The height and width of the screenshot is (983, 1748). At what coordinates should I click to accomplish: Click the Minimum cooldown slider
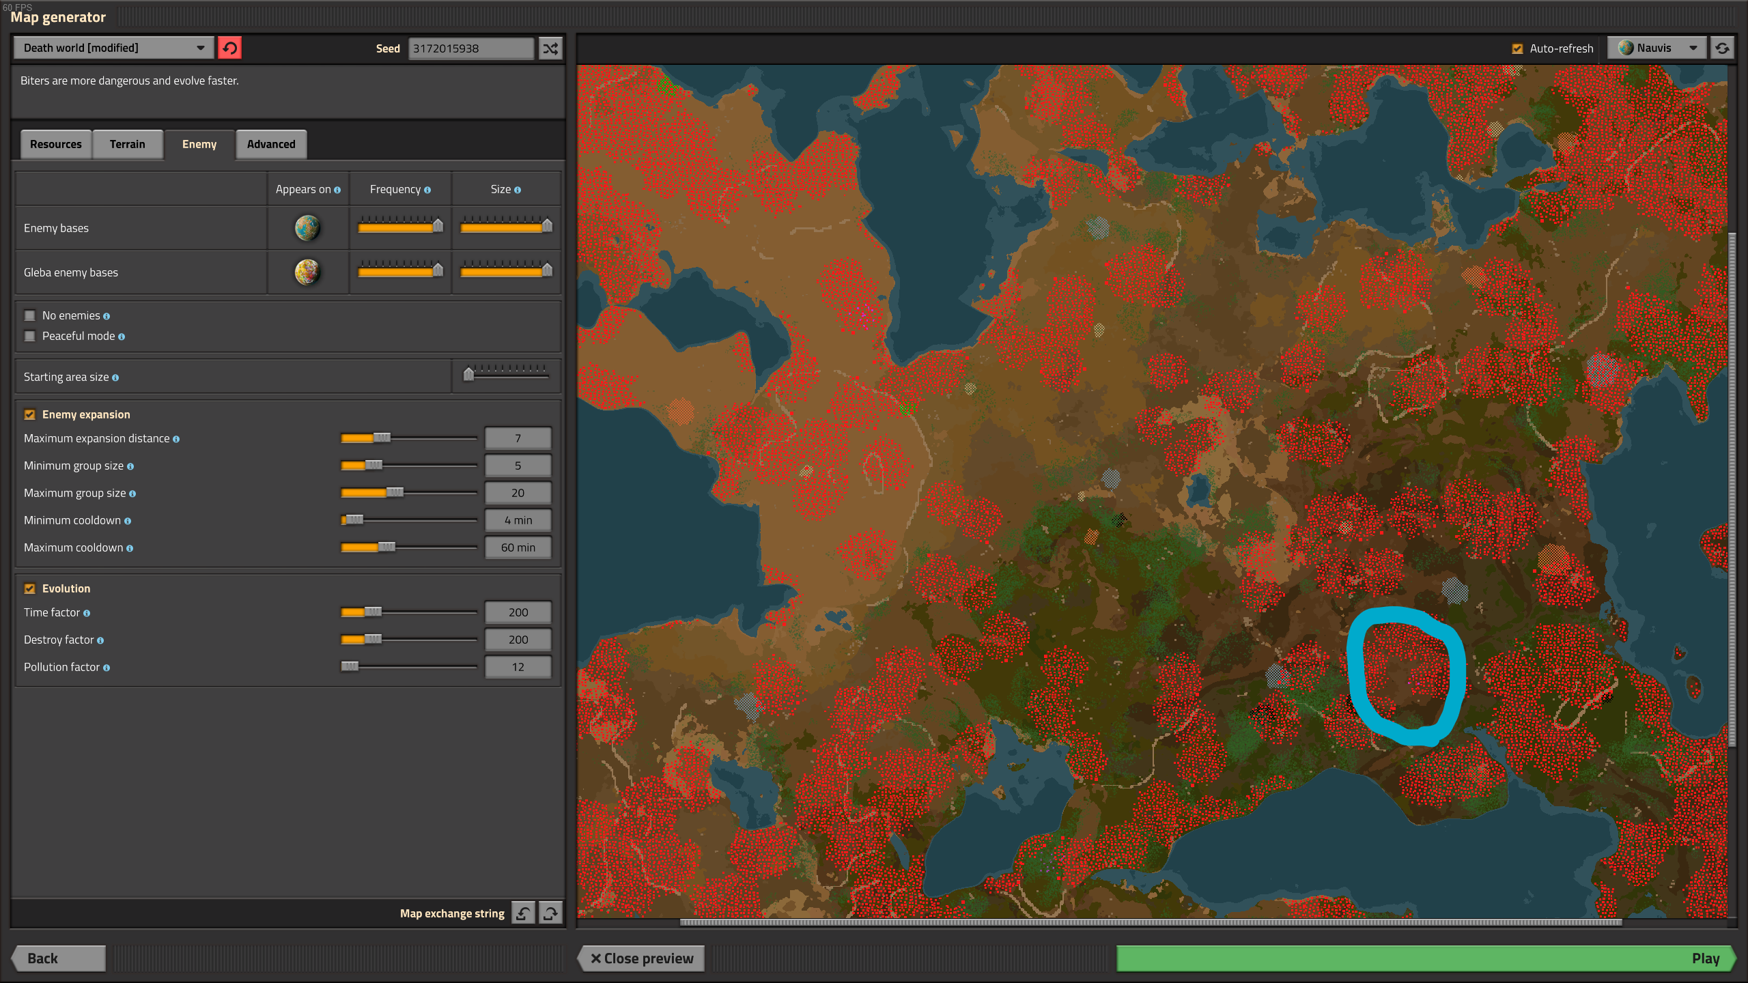tap(409, 519)
